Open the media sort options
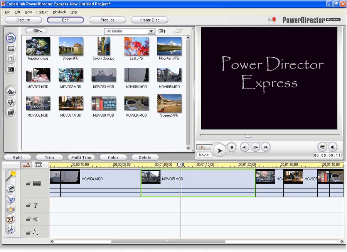The image size is (347, 252). (162, 31)
